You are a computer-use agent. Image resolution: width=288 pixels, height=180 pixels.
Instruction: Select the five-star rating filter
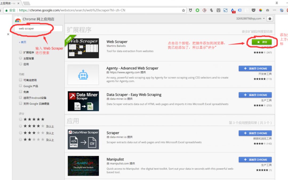[x=21, y=119]
